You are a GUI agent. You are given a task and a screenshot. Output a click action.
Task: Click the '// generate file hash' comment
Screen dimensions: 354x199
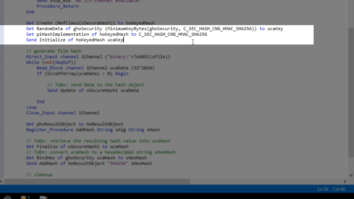53,51
